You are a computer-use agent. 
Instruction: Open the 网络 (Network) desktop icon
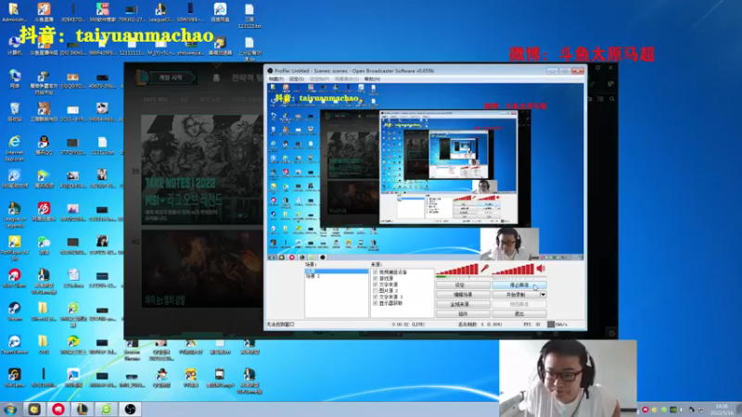(14, 79)
